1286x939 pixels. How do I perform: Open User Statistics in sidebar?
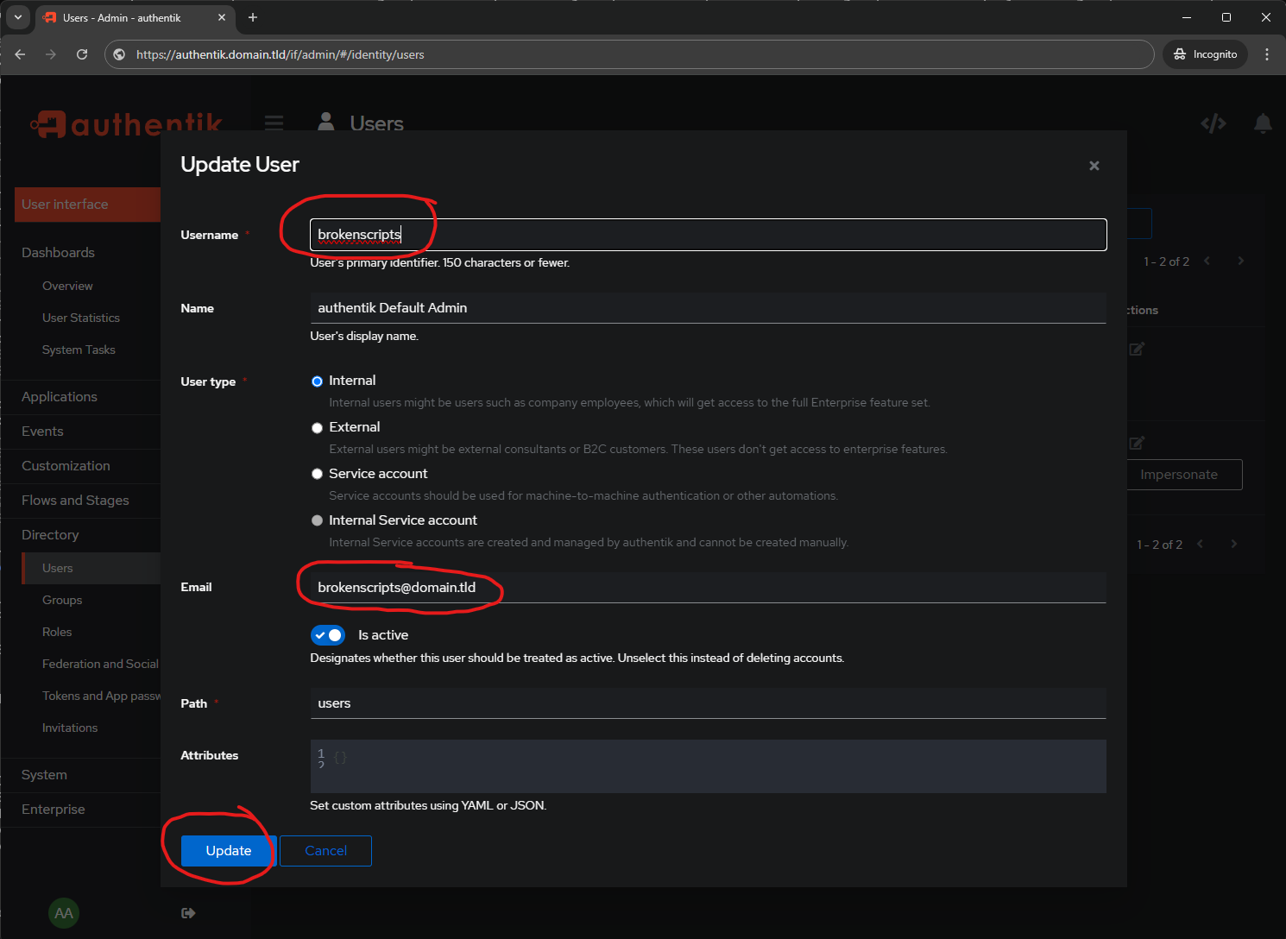(81, 318)
